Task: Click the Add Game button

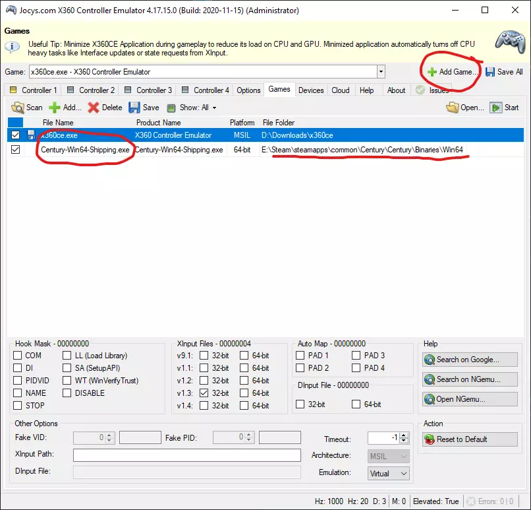Action: pos(453,72)
